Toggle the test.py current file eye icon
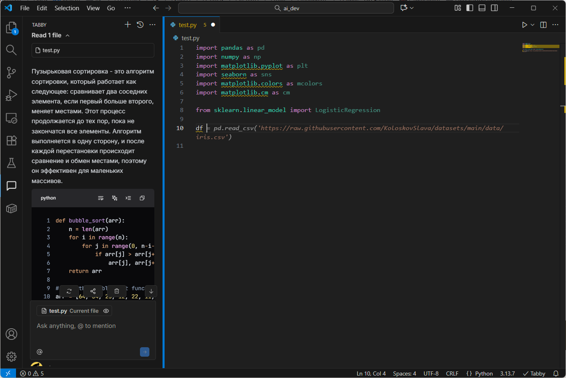This screenshot has width=566, height=378. click(x=106, y=311)
